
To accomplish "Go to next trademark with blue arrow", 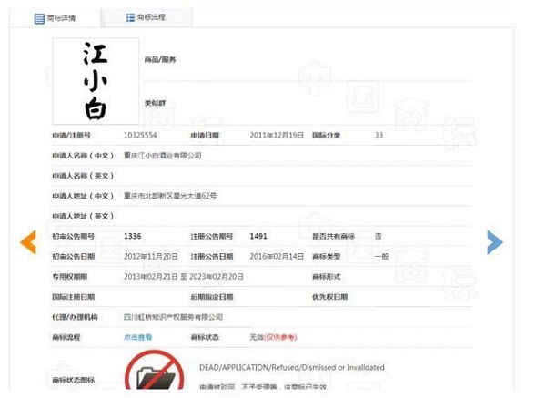I will [x=494, y=241].
